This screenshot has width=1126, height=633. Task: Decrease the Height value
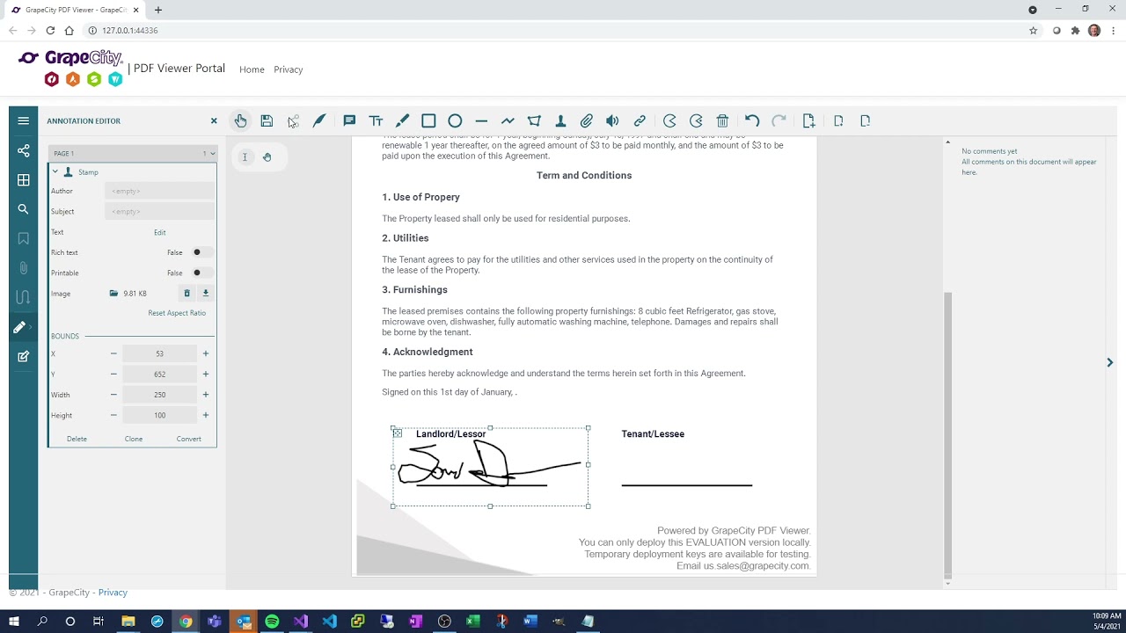click(x=113, y=415)
